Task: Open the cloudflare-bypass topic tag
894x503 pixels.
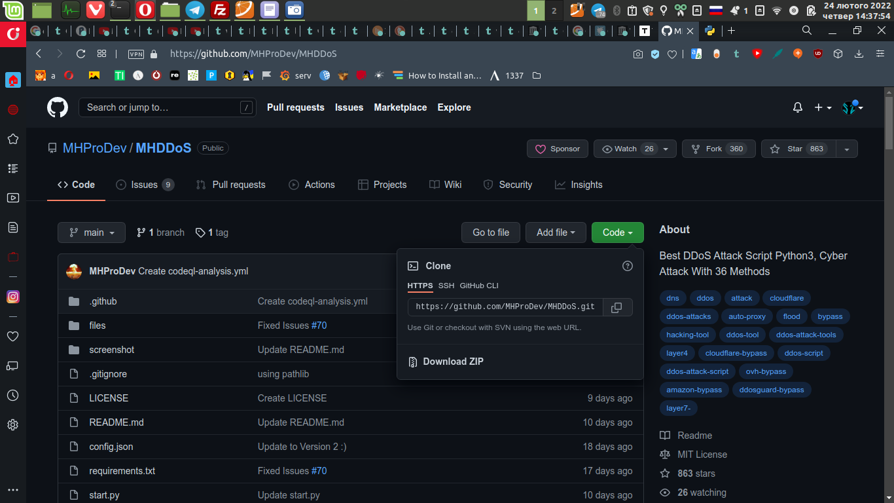Action: click(736, 353)
